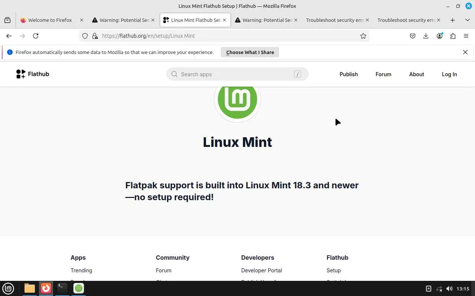
Task: Open the Firefox hamburger application menu
Action: point(466,36)
